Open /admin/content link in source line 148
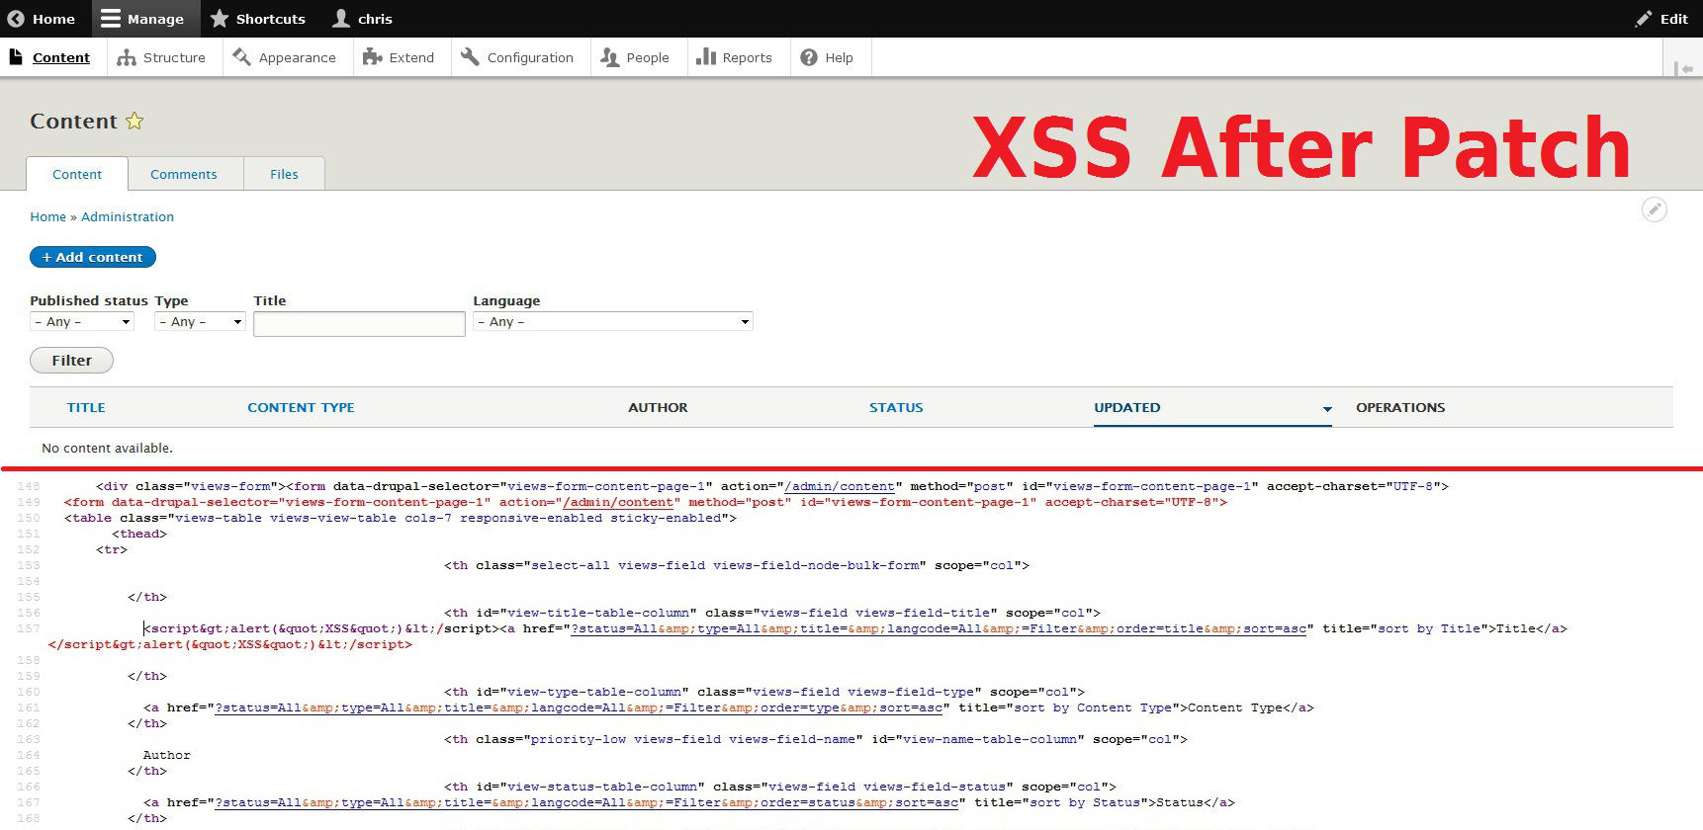Viewport: 1703px width, 830px height. tap(840, 486)
